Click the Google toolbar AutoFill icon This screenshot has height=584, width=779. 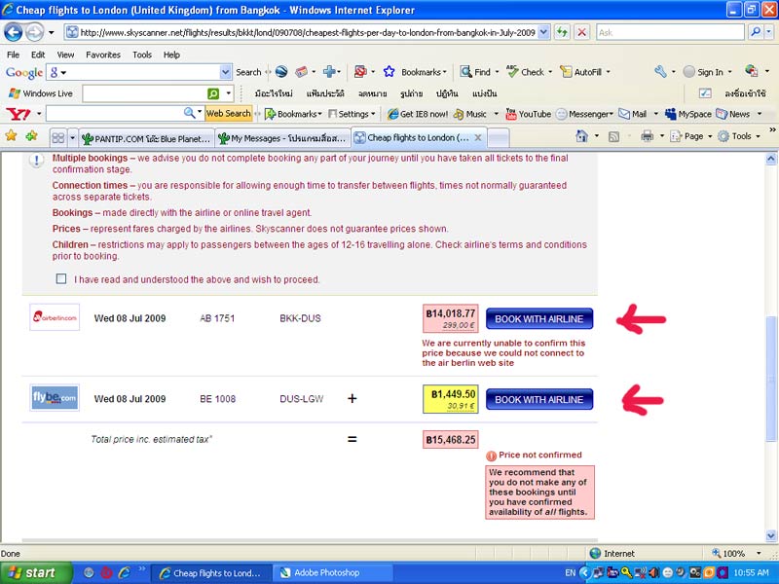coord(566,72)
